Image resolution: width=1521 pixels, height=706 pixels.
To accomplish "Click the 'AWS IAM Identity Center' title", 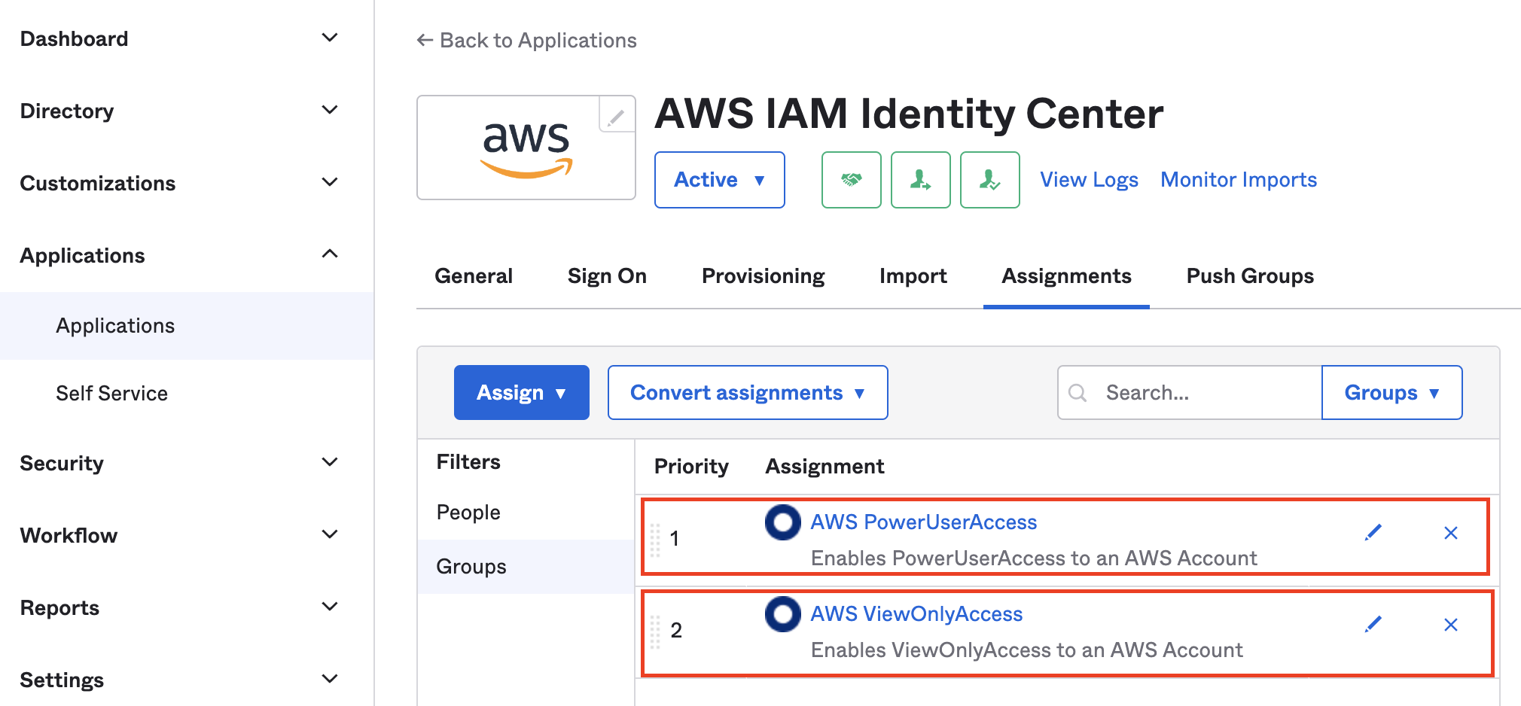I will click(x=909, y=114).
